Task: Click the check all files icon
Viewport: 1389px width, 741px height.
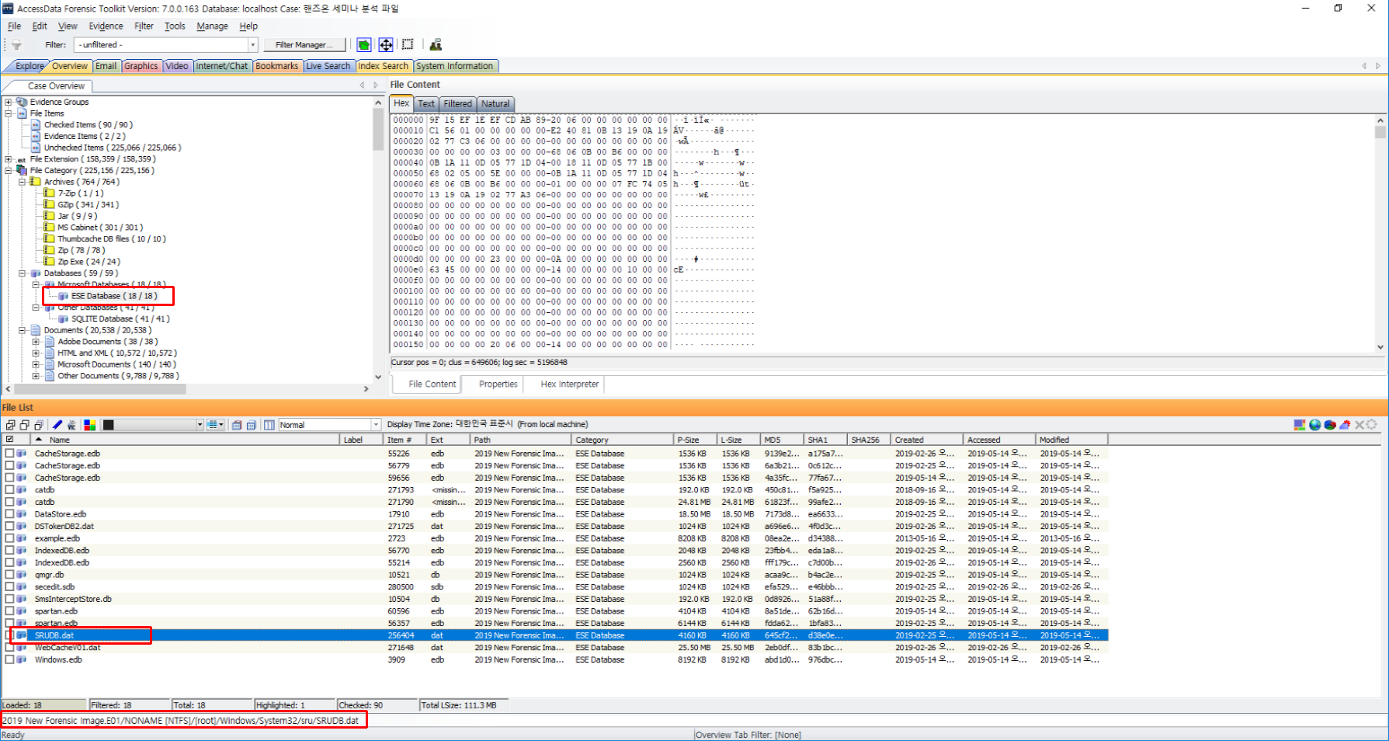Action: (x=11, y=425)
